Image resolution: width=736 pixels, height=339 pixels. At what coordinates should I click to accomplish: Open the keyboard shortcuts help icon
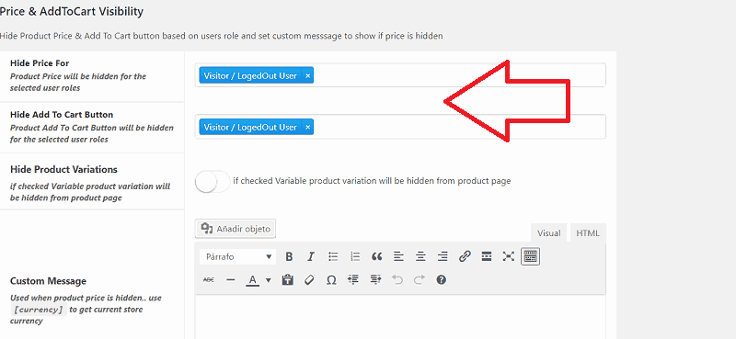(x=441, y=280)
